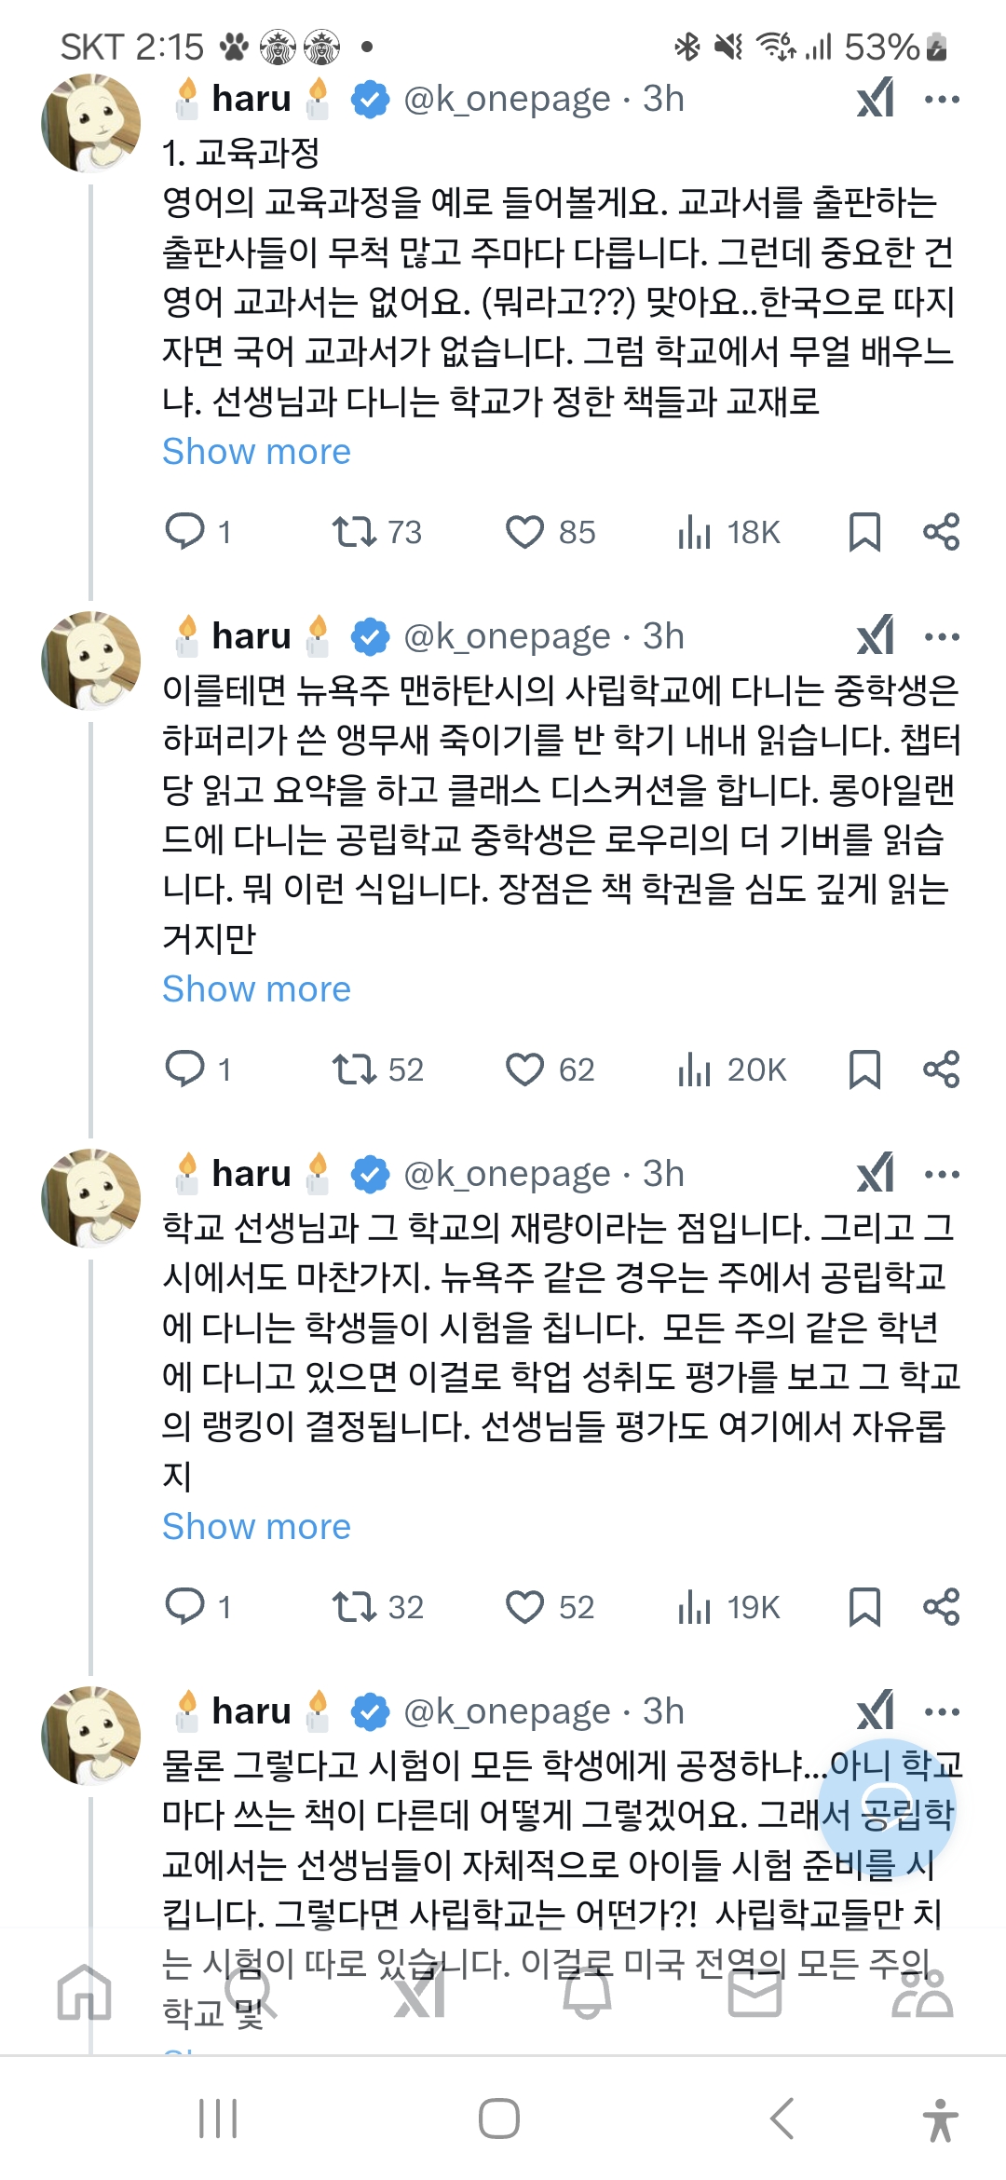This screenshot has height=2180, width=1006.
Task: Open Notifications tab
Action: 587,1992
